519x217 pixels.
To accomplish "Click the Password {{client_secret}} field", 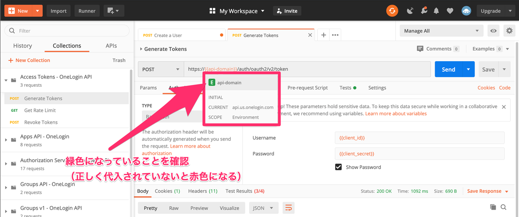I will click(420, 154).
